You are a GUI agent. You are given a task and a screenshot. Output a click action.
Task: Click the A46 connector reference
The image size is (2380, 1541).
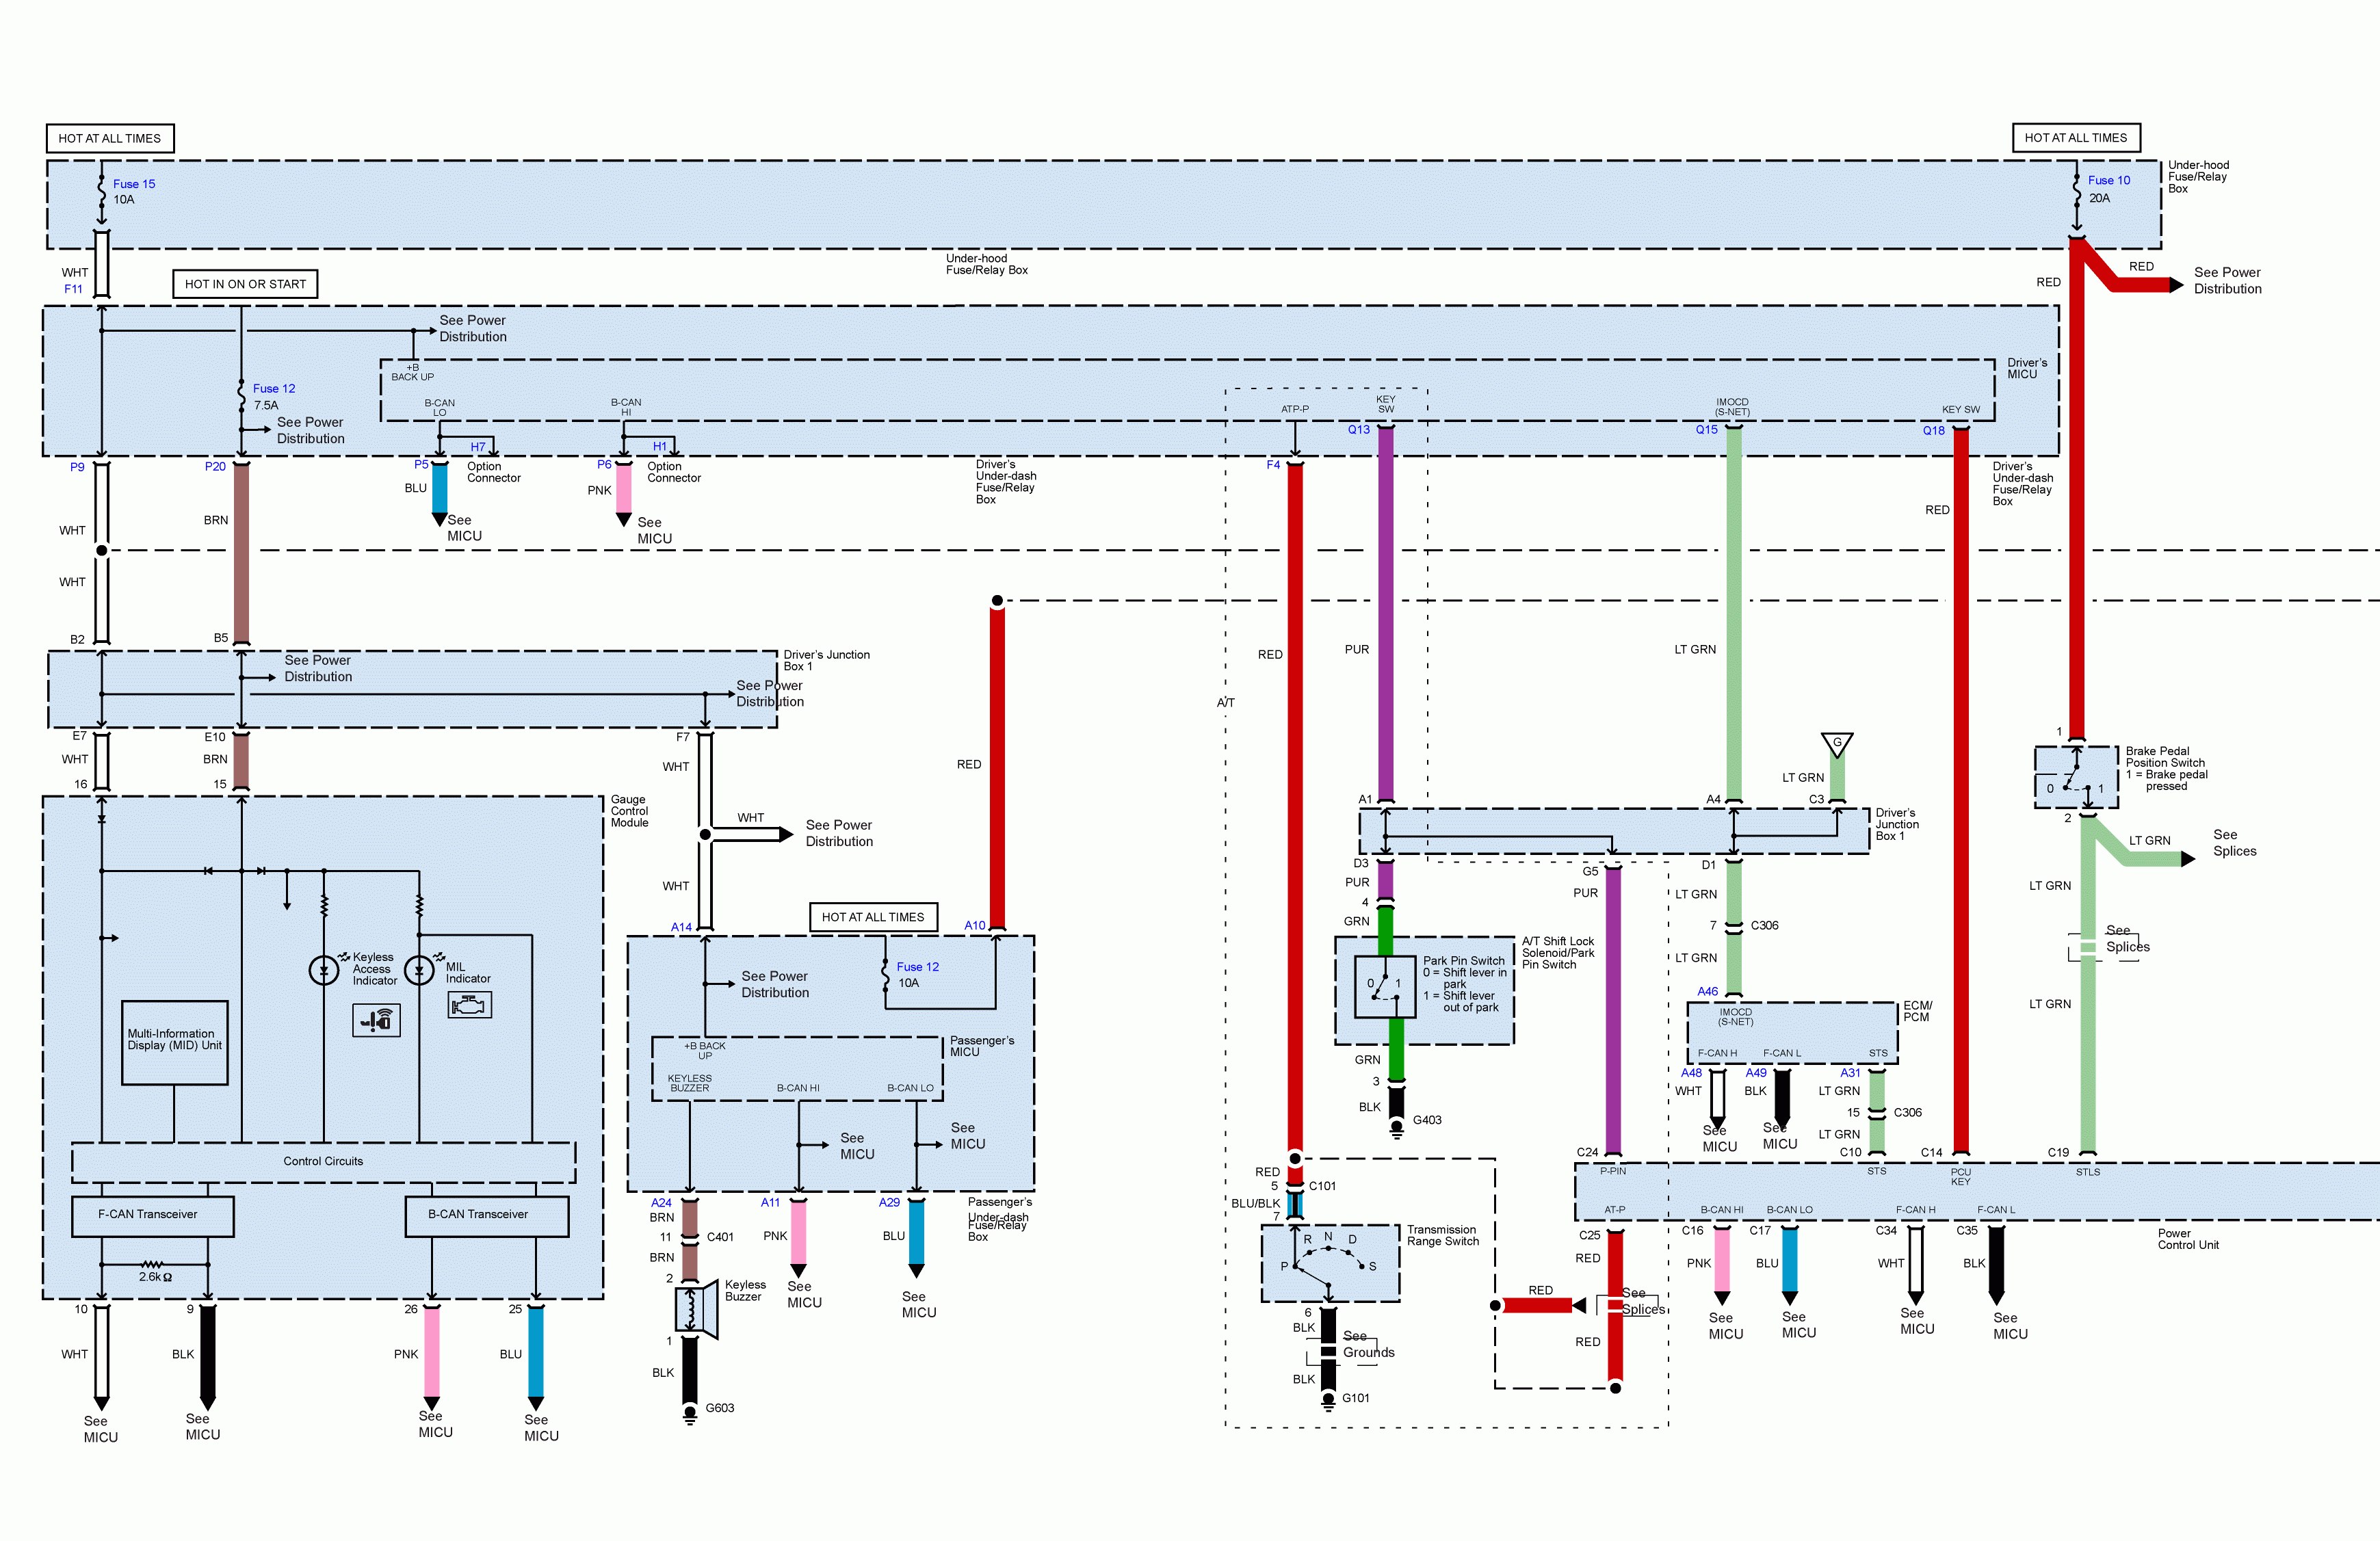[1707, 992]
